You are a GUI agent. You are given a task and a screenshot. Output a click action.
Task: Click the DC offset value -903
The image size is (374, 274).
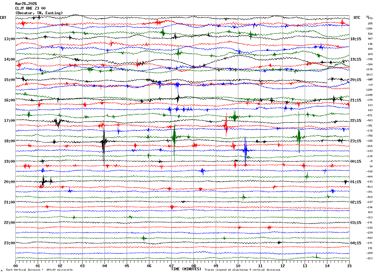pos(370,121)
